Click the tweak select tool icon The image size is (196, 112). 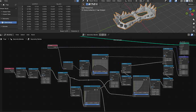click(84, 4)
